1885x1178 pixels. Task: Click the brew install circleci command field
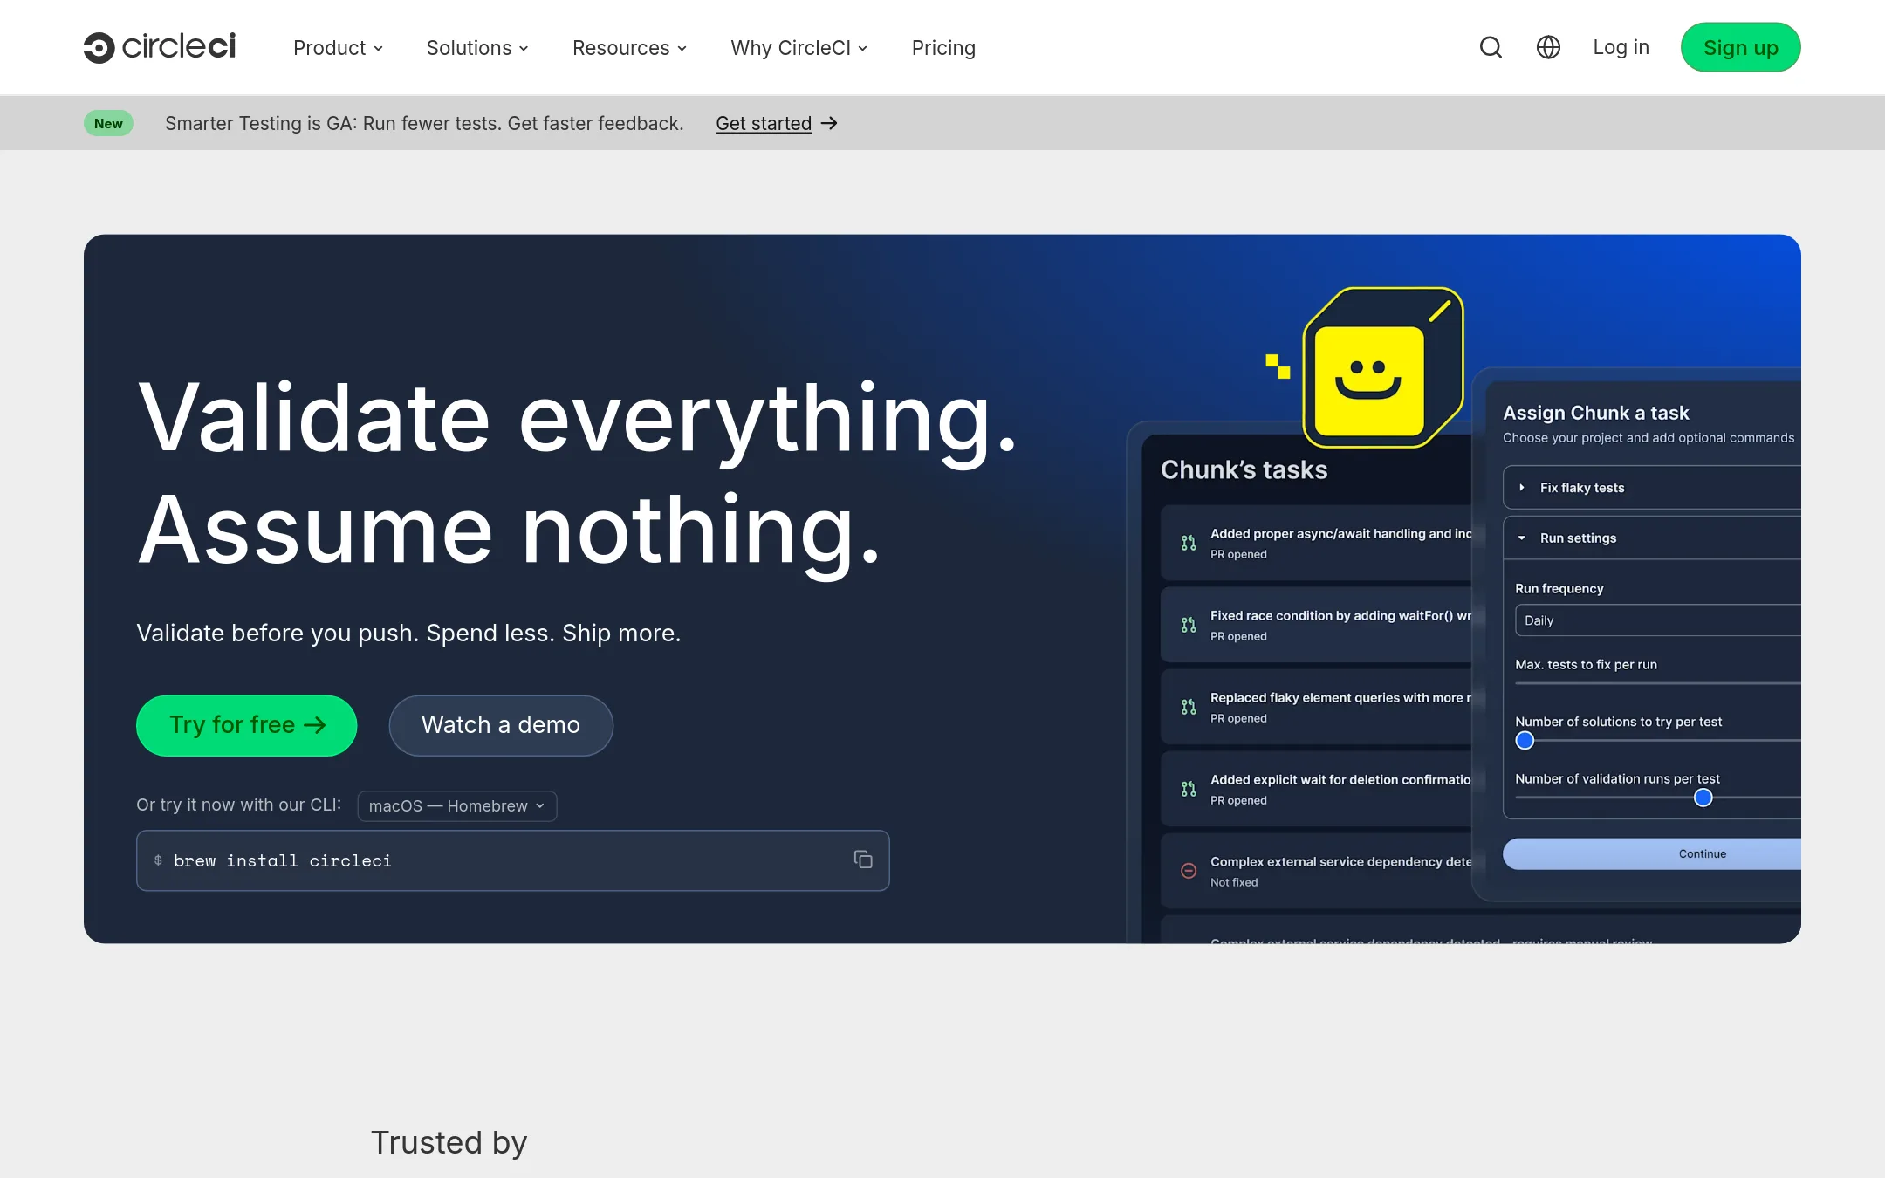[512, 860]
